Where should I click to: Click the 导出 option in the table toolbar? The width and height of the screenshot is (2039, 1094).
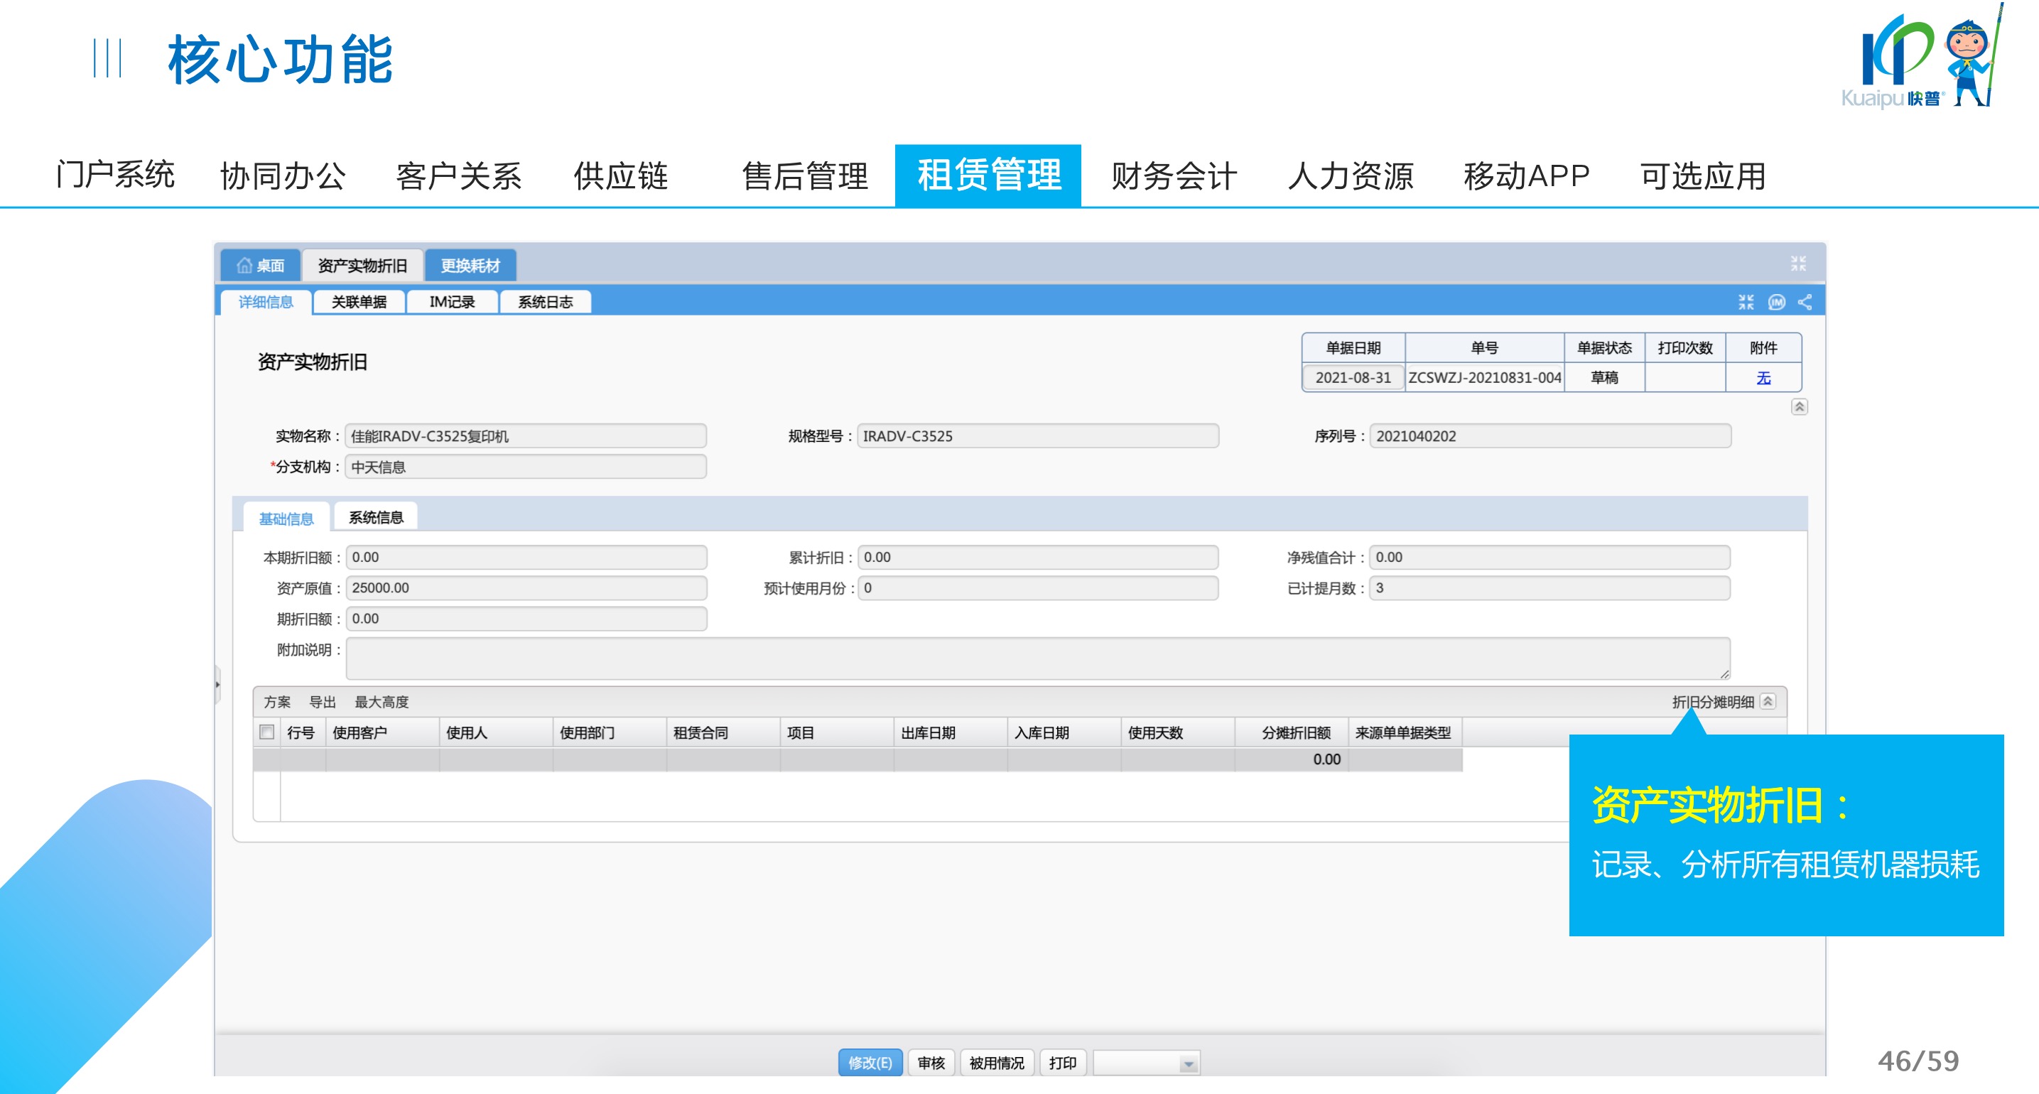[x=322, y=701]
